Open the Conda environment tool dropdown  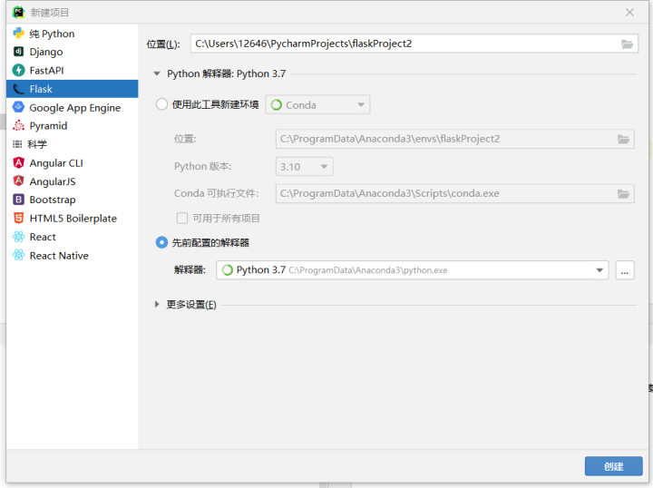[317, 105]
